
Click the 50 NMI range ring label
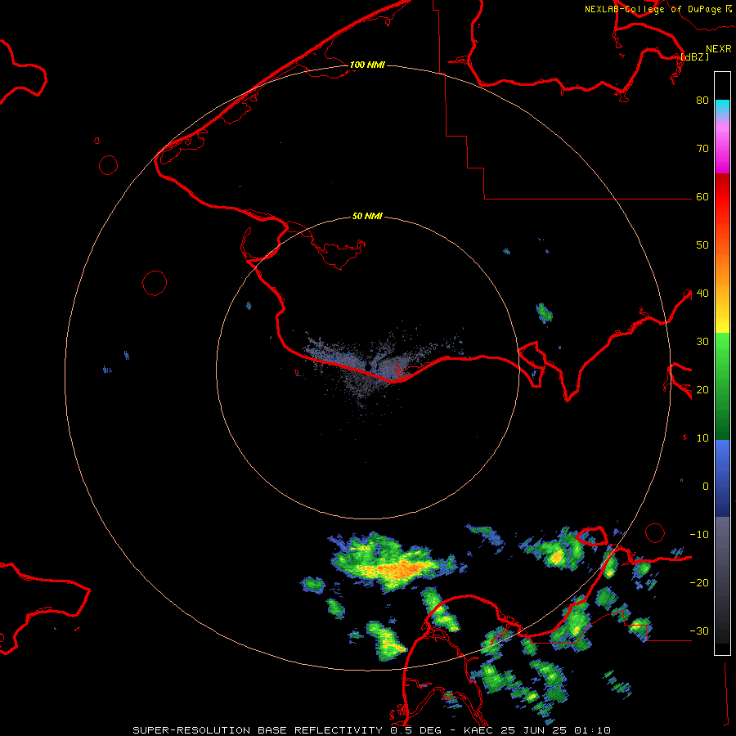pyautogui.click(x=367, y=217)
